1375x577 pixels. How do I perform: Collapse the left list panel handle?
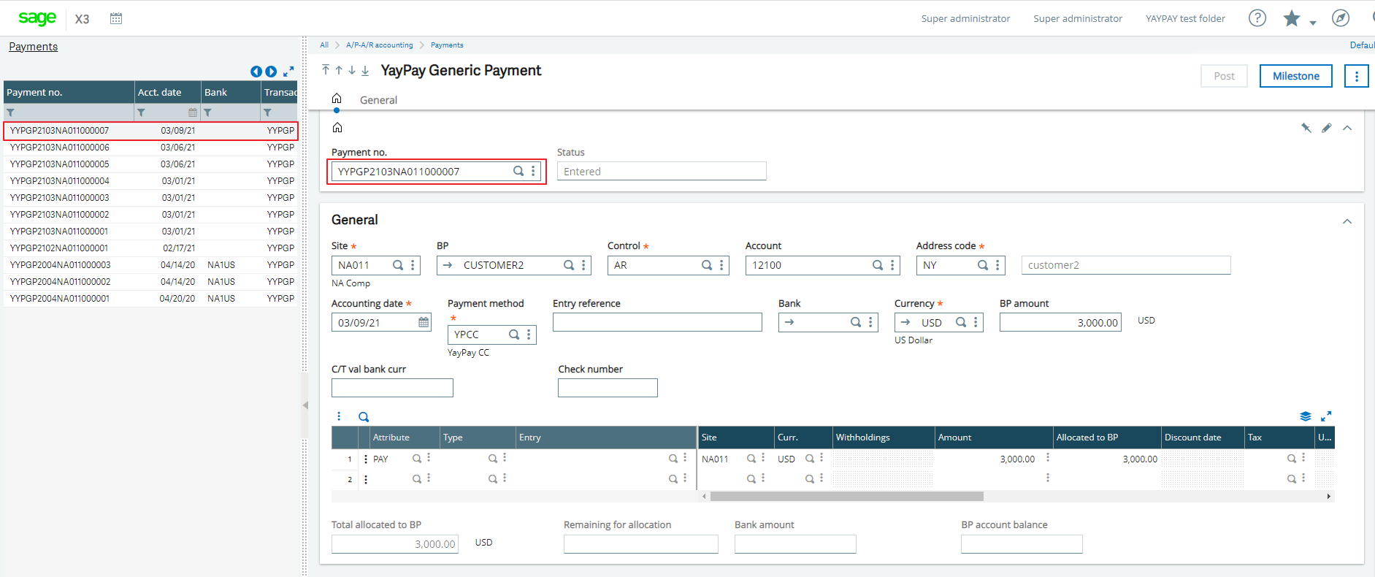point(305,405)
